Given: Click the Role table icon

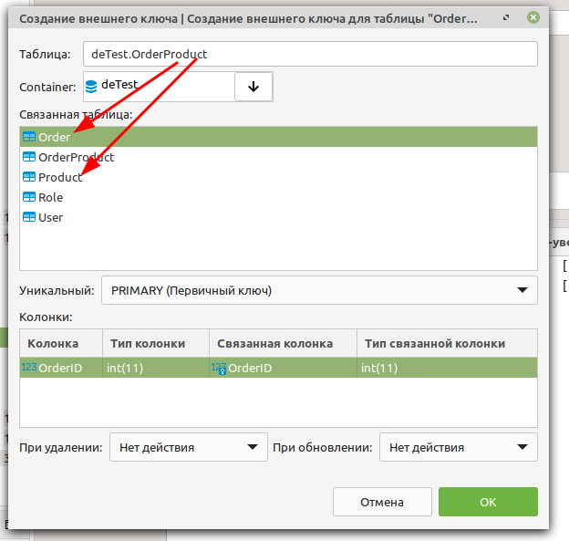Looking at the screenshot, I should point(28,198).
